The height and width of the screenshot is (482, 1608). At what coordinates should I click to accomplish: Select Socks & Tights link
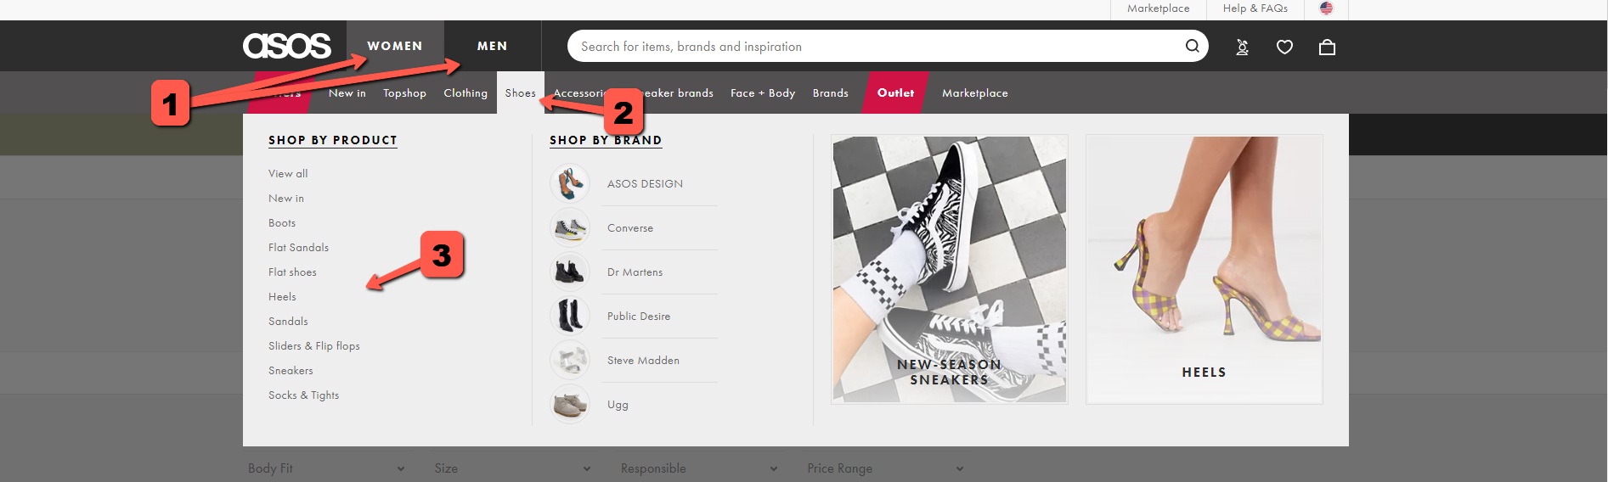click(x=303, y=395)
